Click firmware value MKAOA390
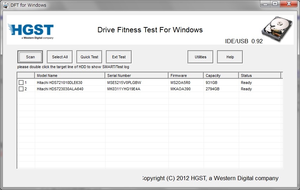The image size is (300, 190). coord(180,89)
